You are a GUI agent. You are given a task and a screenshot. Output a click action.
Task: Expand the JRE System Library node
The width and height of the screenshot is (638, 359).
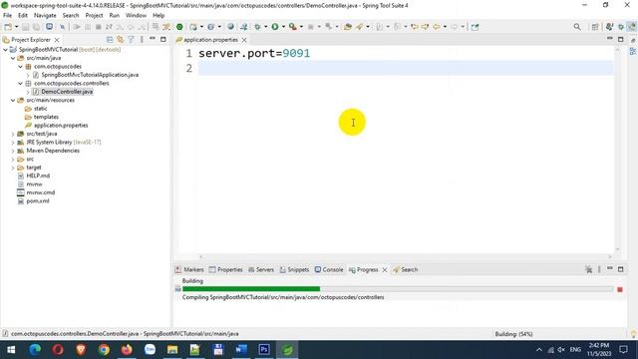click(13, 142)
